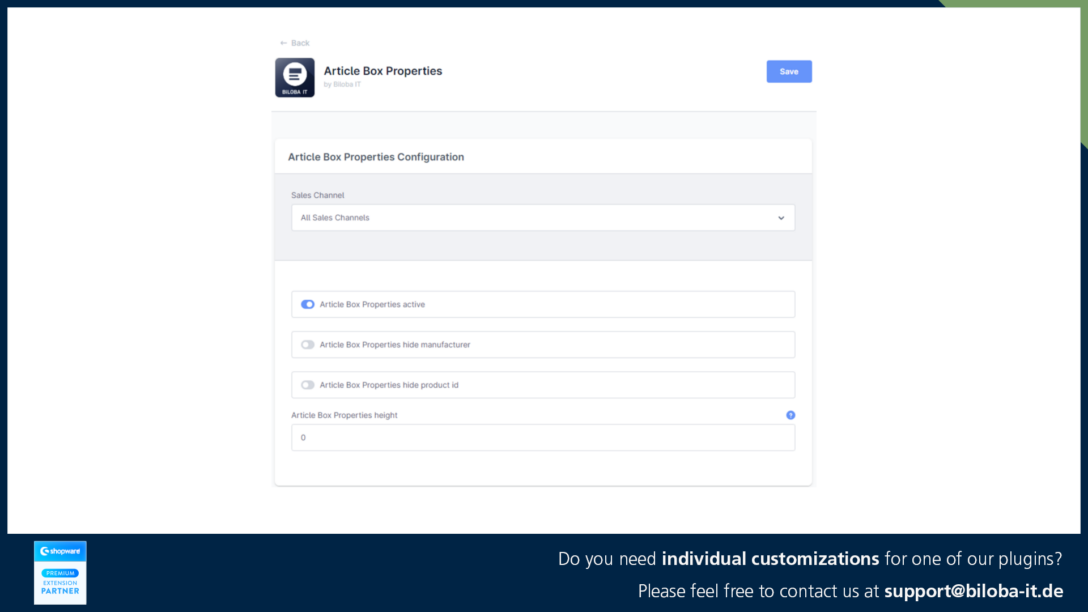Click the Shopware Premium Extension Partner badge
The width and height of the screenshot is (1088, 612).
[60, 572]
